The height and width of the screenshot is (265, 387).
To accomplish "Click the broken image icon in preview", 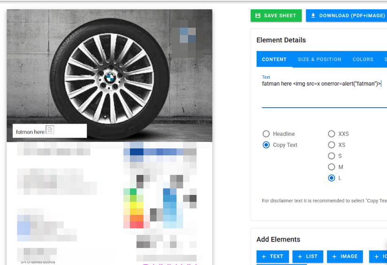I will (50, 130).
